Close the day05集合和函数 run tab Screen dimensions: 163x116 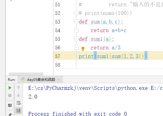59,80
